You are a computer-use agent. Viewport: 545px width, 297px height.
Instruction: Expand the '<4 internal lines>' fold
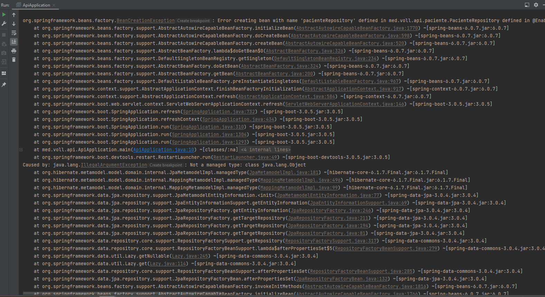pos(266,150)
